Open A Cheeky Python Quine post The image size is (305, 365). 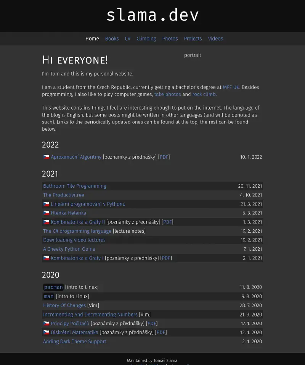coord(69,249)
